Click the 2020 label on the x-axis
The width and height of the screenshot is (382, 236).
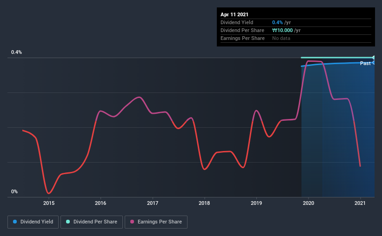pyautogui.click(x=308, y=203)
